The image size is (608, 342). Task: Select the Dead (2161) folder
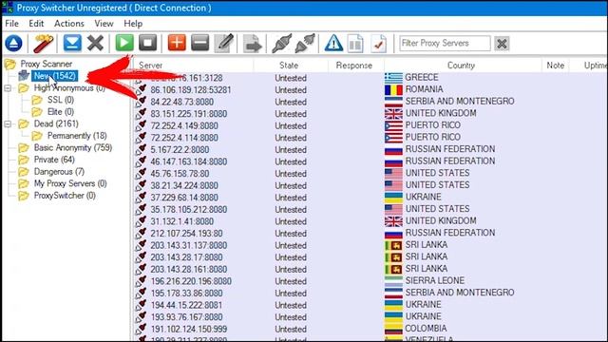tap(56, 123)
